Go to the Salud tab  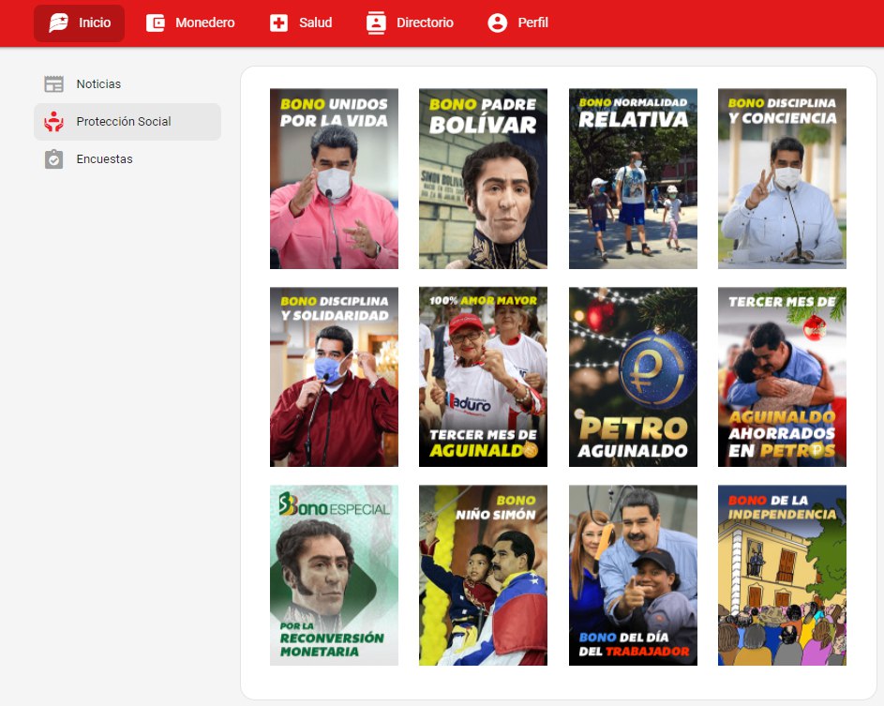pyautogui.click(x=301, y=23)
